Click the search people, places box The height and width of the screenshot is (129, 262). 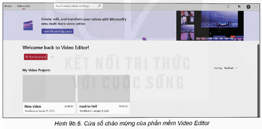(x=78, y=6)
